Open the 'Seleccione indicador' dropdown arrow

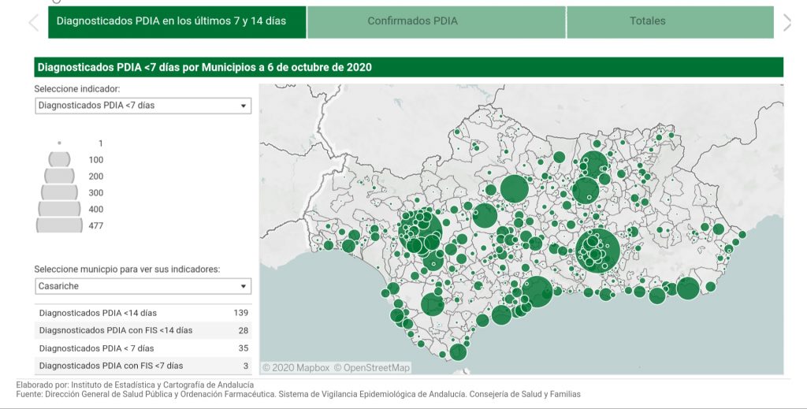pos(243,106)
